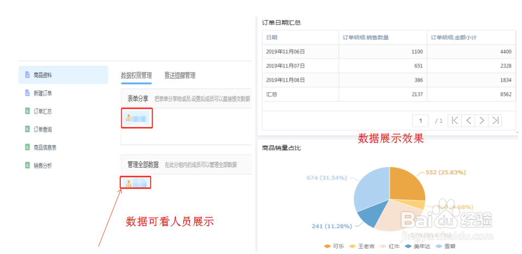Click the 2137 total quantity cell
This screenshot has height=254, width=522.
pos(383,94)
